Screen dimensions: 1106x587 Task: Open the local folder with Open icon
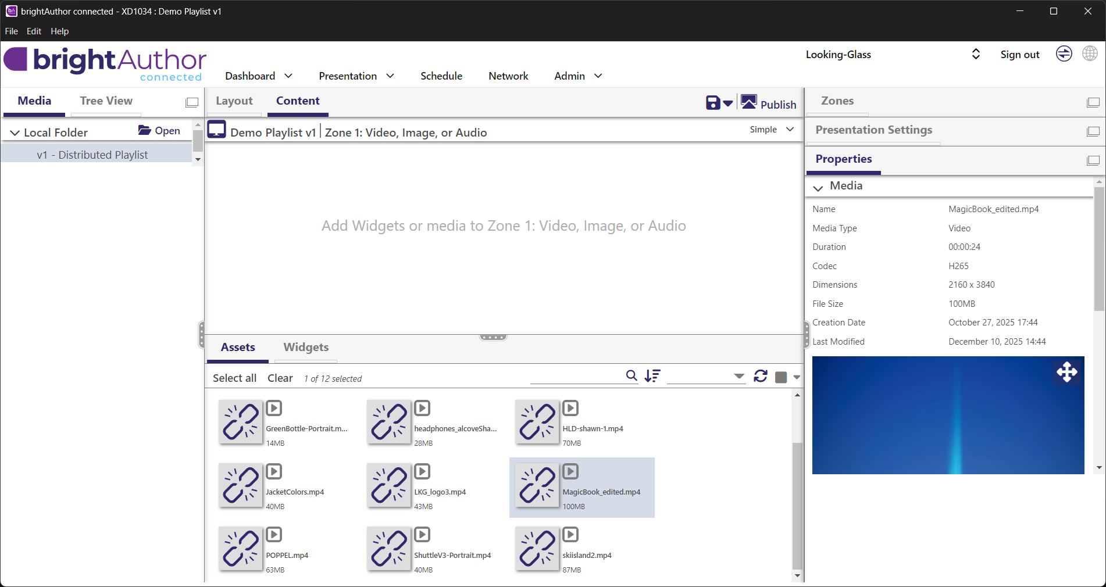pyautogui.click(x=159, y=131)
